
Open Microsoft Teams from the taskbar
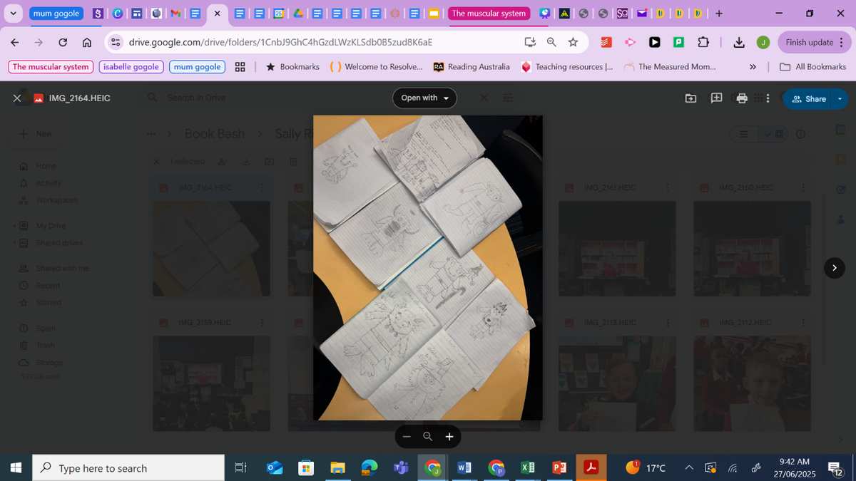tap(400, 468)
